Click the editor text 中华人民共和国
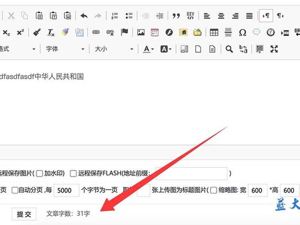 coord(59,76)
